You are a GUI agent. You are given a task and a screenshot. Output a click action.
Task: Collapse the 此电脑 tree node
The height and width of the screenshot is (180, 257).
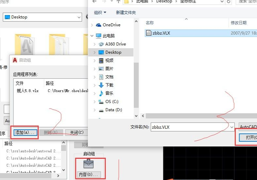92,36
